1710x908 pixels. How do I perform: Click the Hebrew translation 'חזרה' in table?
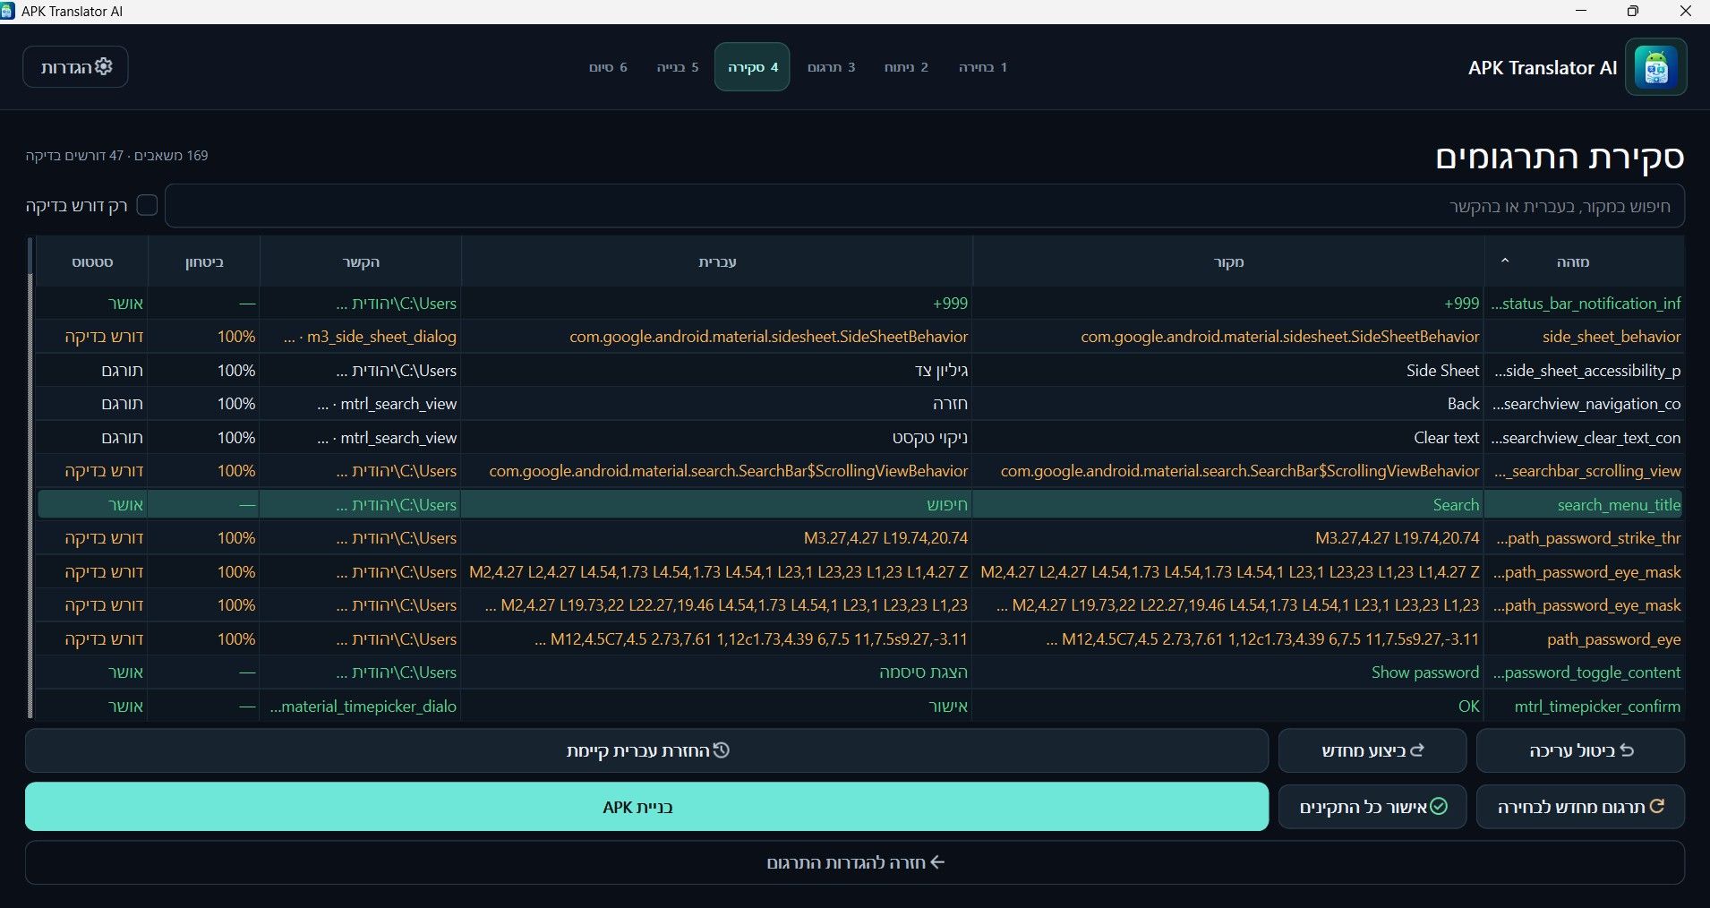coord(950,404)
